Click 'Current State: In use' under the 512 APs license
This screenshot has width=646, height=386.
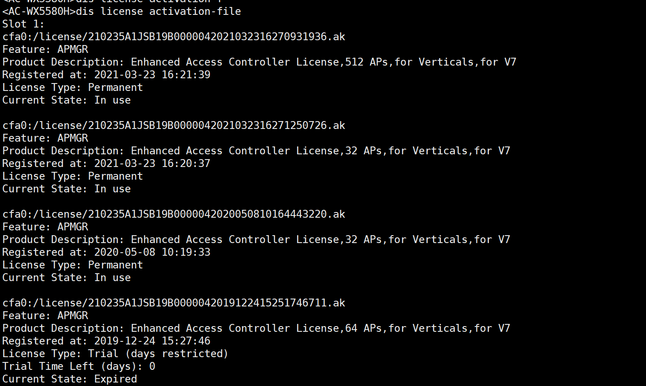click(x=66, y=100)
